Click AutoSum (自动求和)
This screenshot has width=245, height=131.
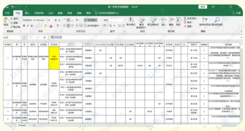(190, 19)
